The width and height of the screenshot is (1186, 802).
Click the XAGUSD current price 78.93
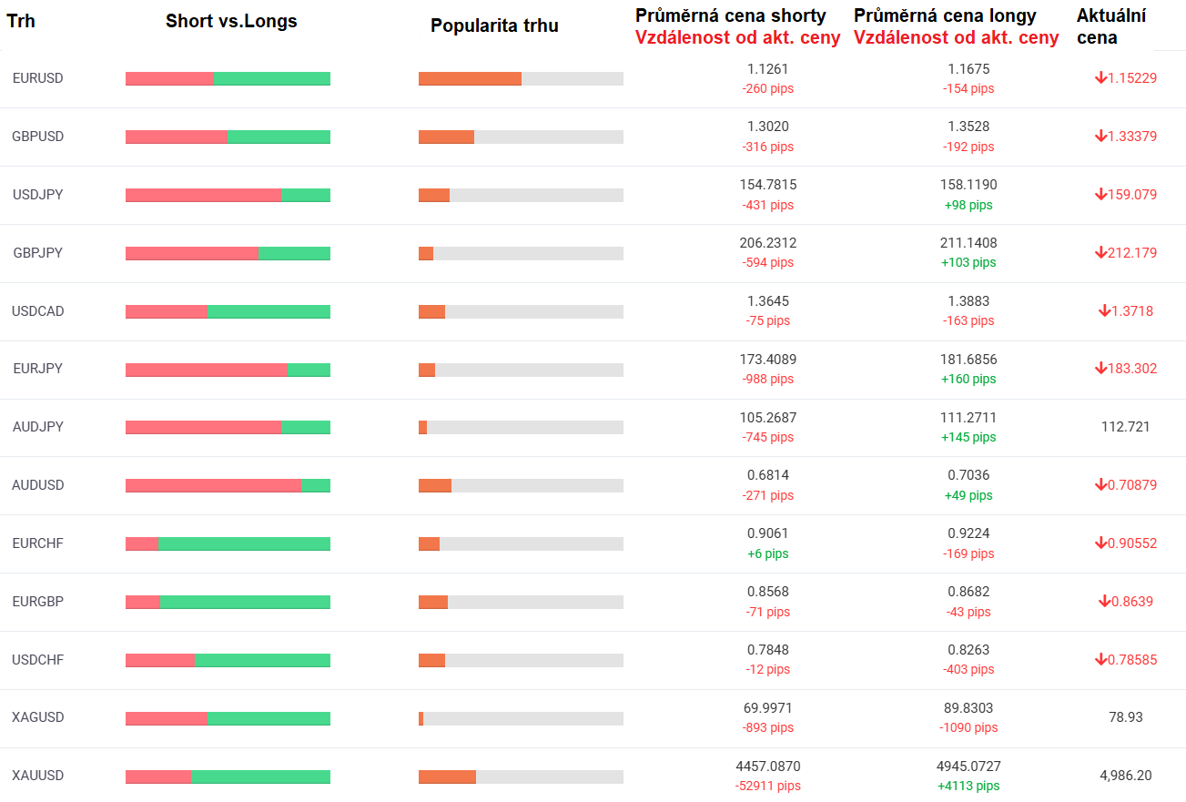(x=1125, y=717)
